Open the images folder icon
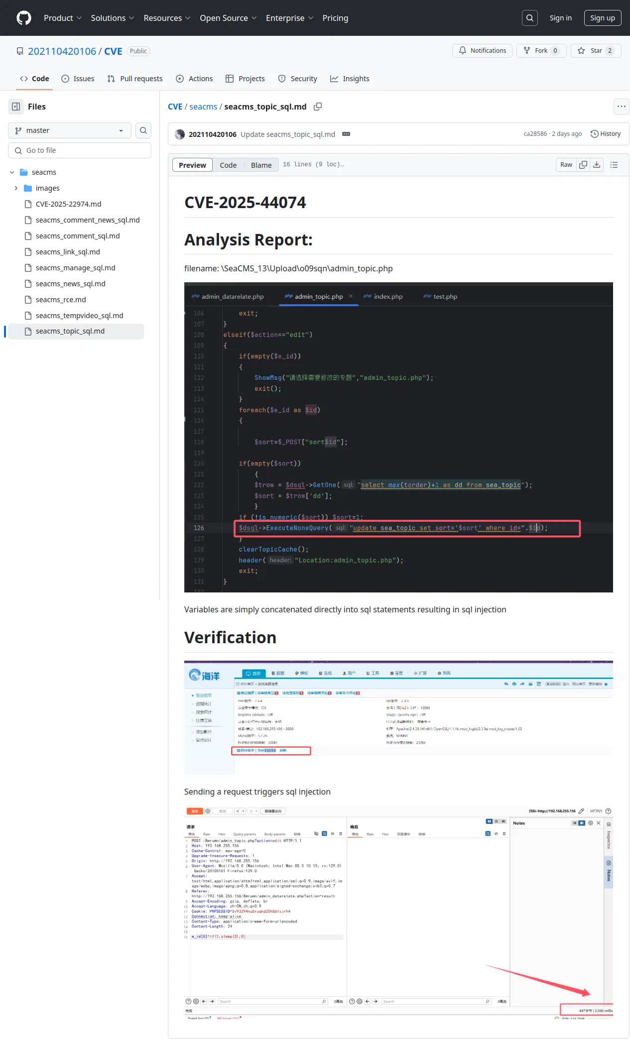Viewport: 630px width, 1047px height. click(x=28, y=188)
